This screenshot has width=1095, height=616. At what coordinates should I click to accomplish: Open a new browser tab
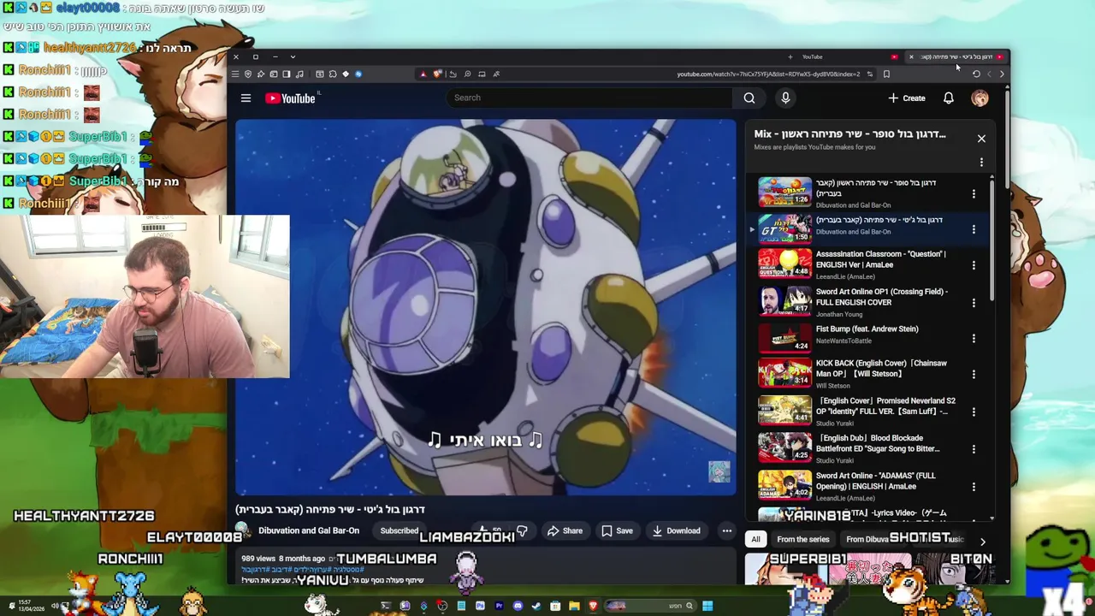pyautogui.click(x=790, y=57)
